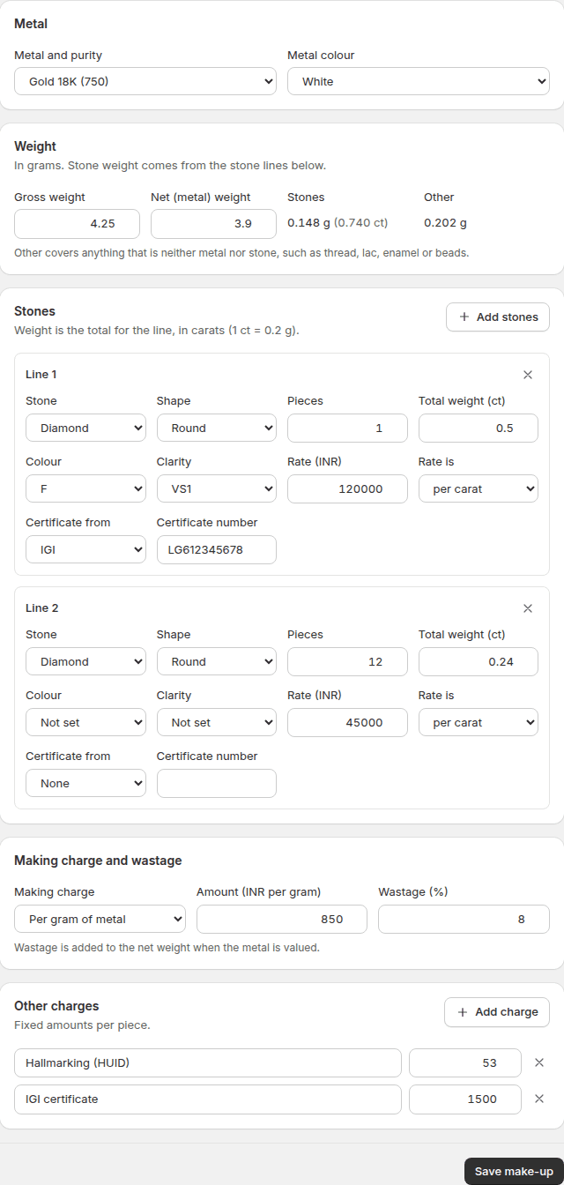The width and height of the screenshot is (564, 1185).
Task: Remove stone Line 2 with its X icon
Action: click(528, 608)
